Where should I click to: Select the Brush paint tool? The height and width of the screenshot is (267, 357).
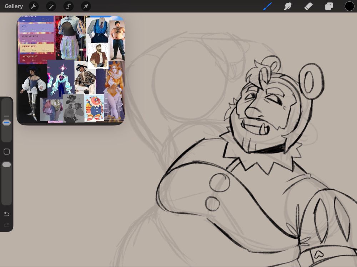pos(267,6)
